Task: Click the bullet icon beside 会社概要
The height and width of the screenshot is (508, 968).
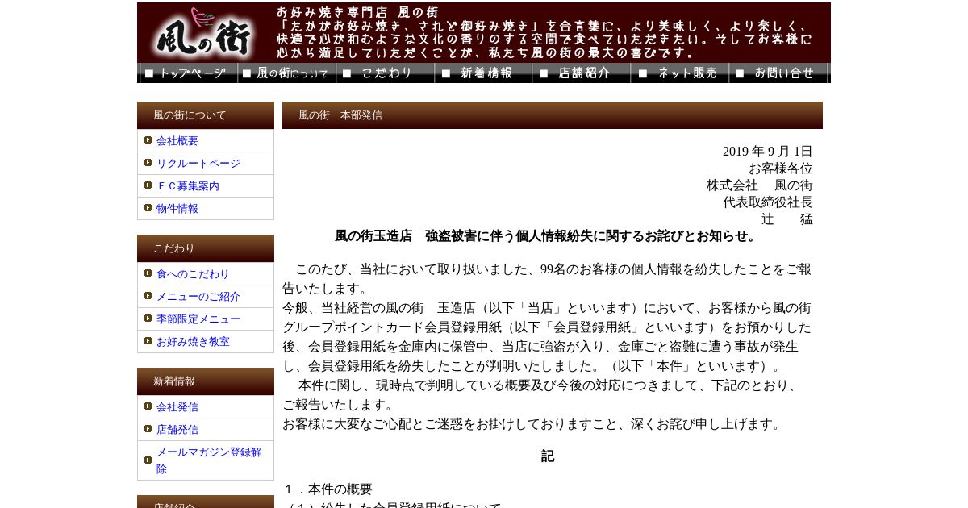Action: [148, 140]
